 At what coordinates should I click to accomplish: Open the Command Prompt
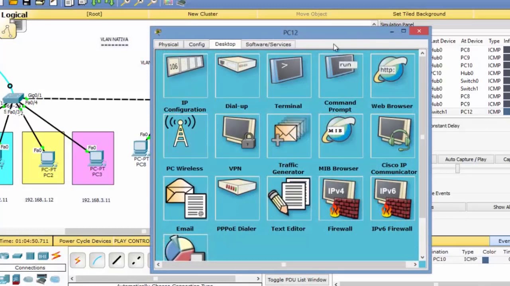click(341, 76)
